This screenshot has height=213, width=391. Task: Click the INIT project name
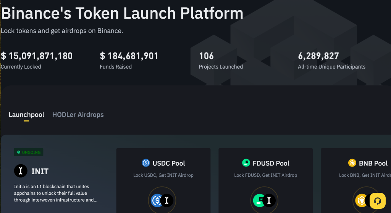coord(40,171)
